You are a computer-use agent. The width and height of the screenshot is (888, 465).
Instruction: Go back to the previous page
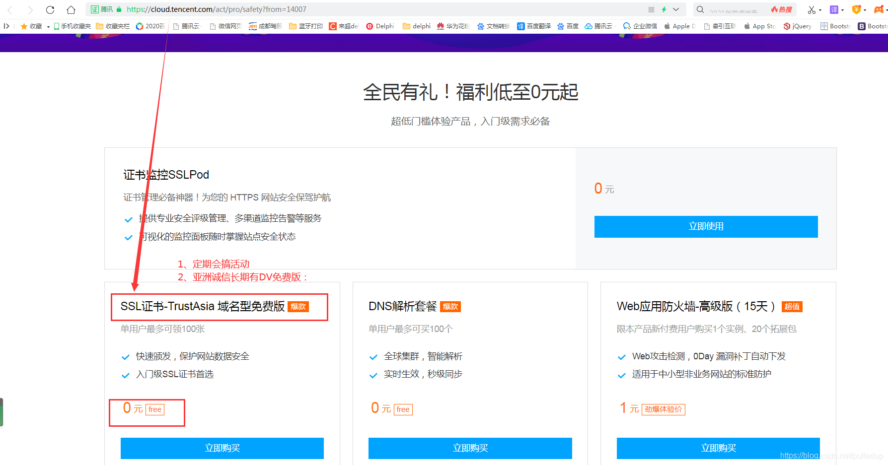click(x=10, y=9)
